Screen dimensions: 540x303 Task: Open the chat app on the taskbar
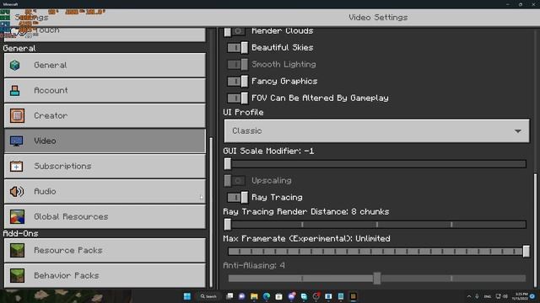(242, 296)
